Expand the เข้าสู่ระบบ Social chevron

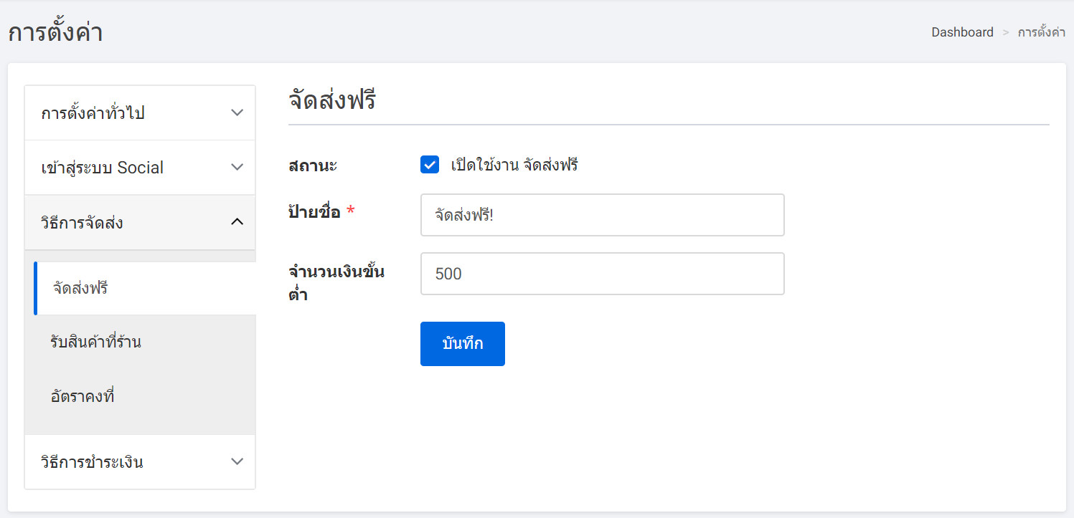coord(237,168)
